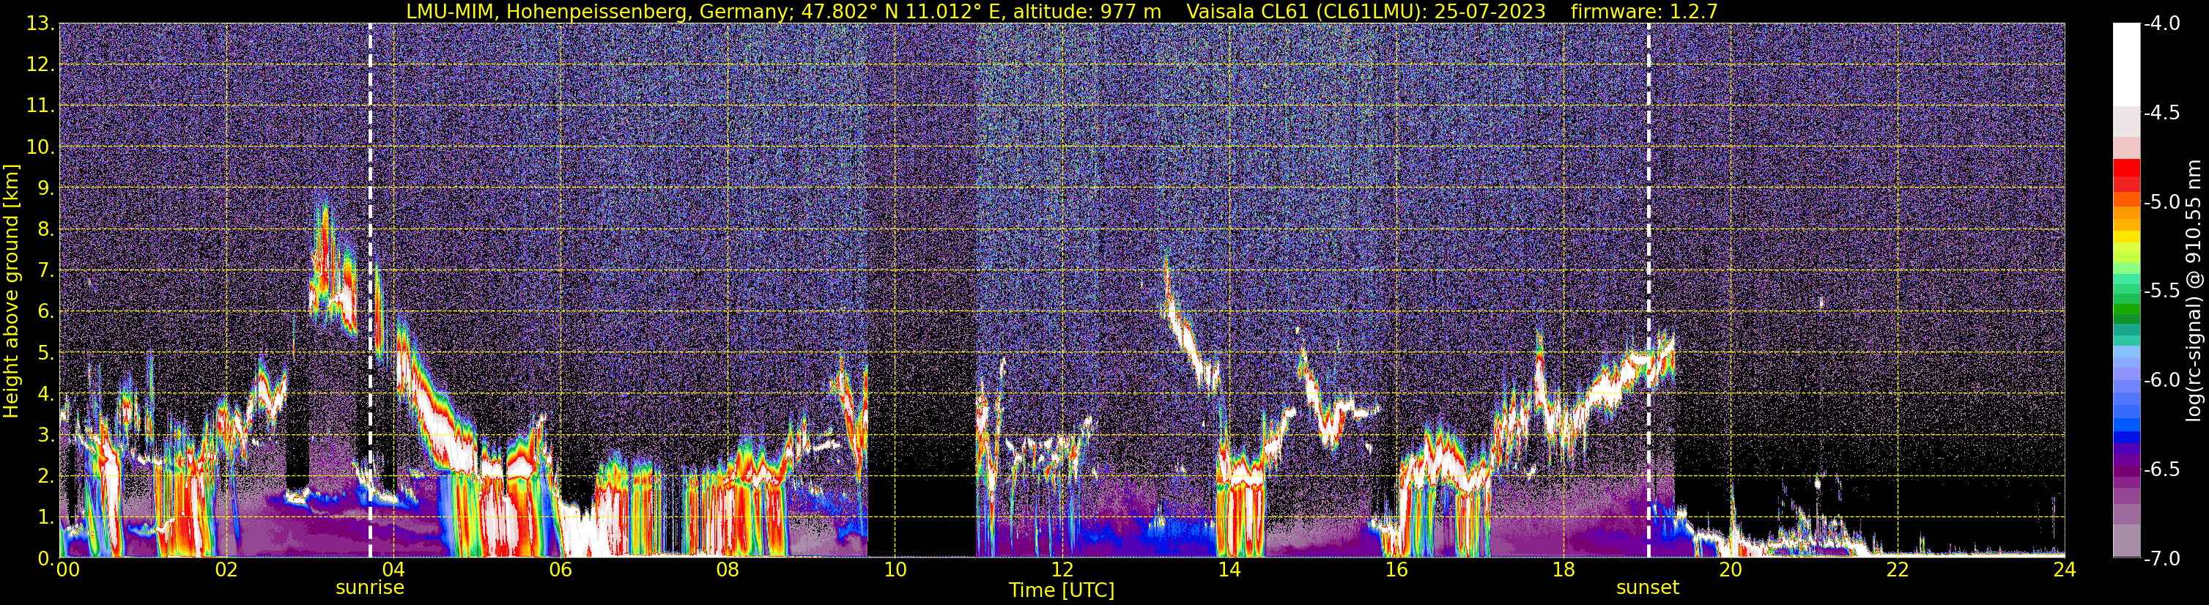This screenshot has width=2209, height=605.
Task: Click the '7.' height tick label
Action: coord(45,271)
